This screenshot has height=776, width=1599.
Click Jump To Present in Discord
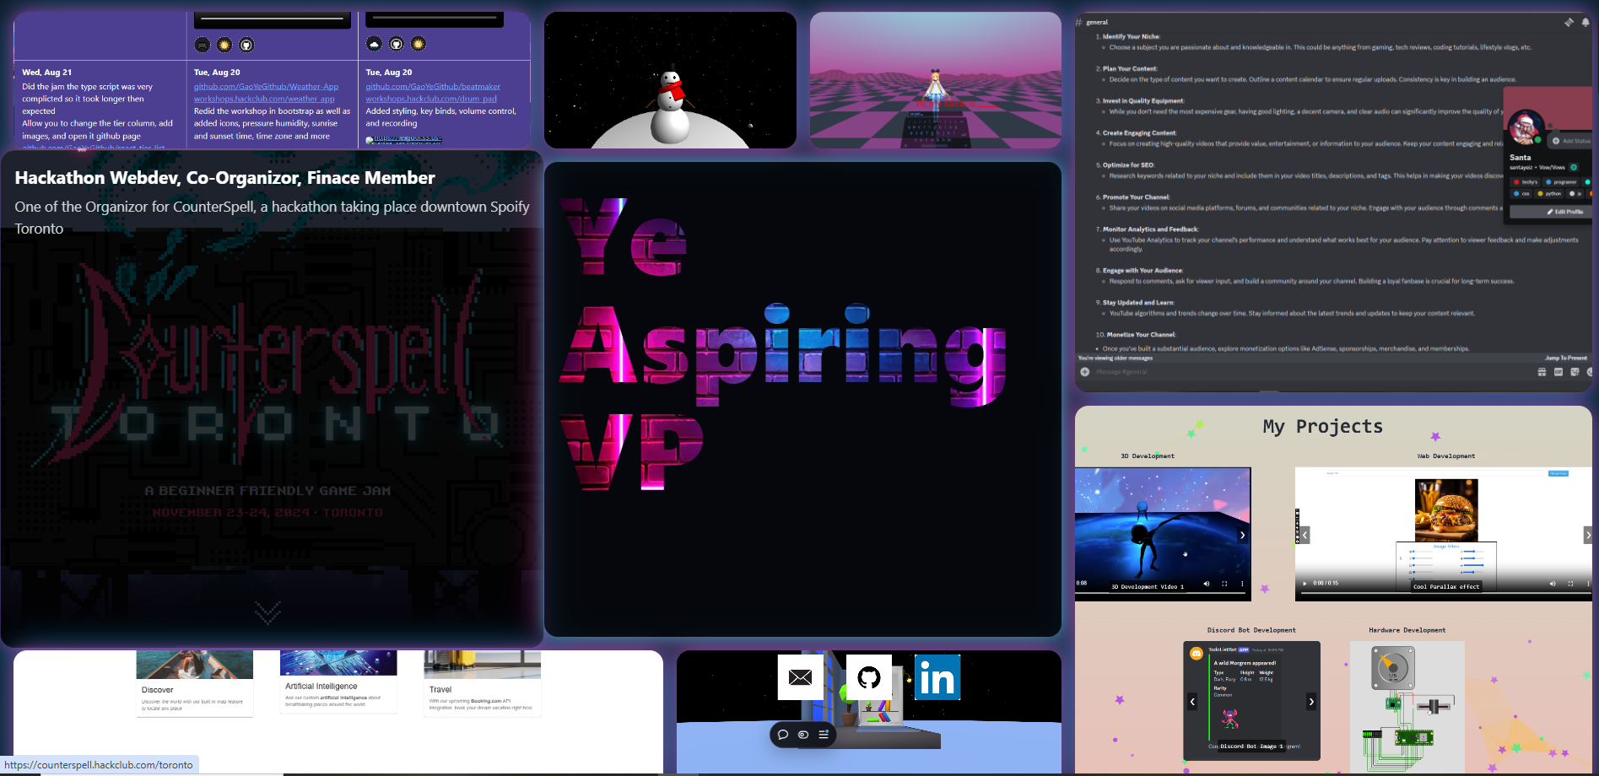pos(1566,358)
